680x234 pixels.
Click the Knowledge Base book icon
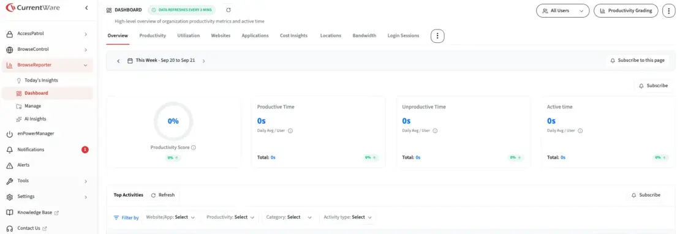[x=10, y=213]
